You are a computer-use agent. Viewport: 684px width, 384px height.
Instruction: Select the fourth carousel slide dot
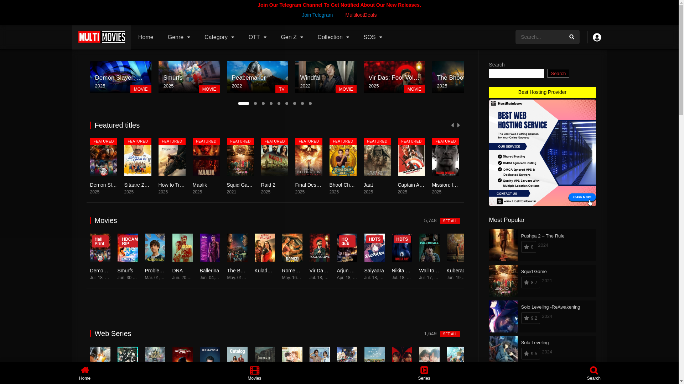click(271, 103)
